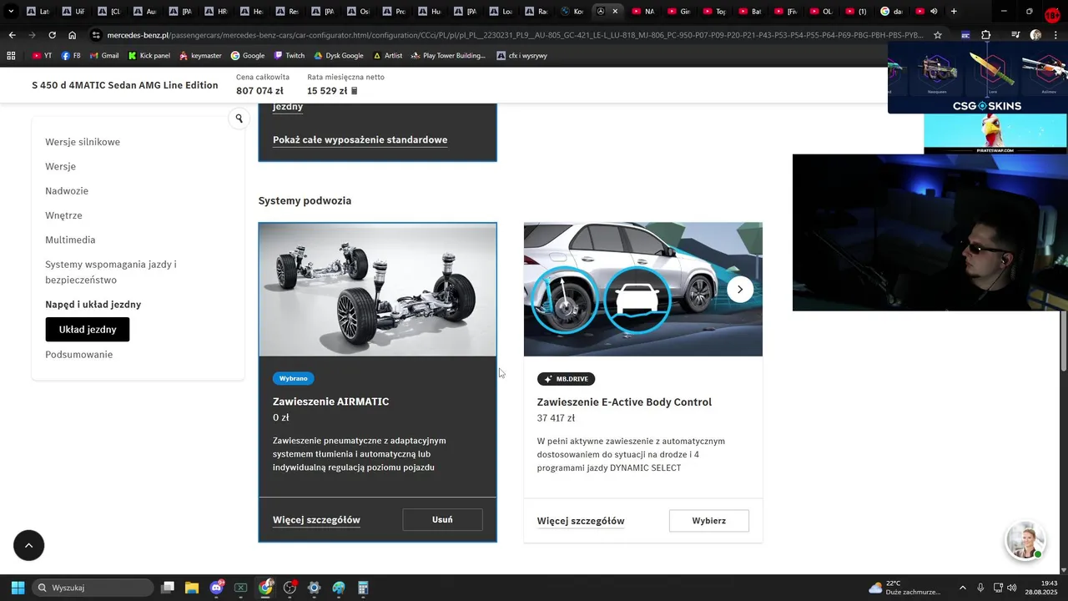Open File Explorer from taskbar
The image size is (1068, 601).
(x=192, y=588)
